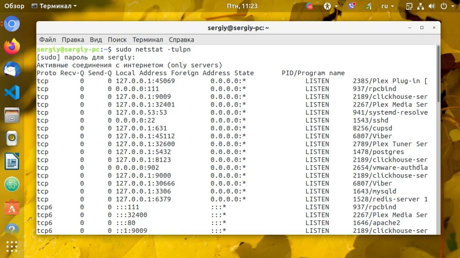Screen dimensions: 460x258
Task: Open the Поиск menu
Action: click(117, 39)
